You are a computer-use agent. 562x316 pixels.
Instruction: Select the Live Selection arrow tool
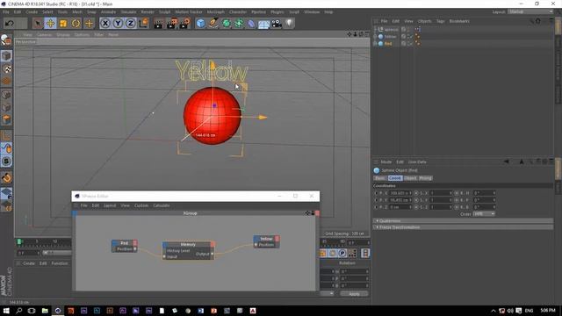click(x=37, y=24)
